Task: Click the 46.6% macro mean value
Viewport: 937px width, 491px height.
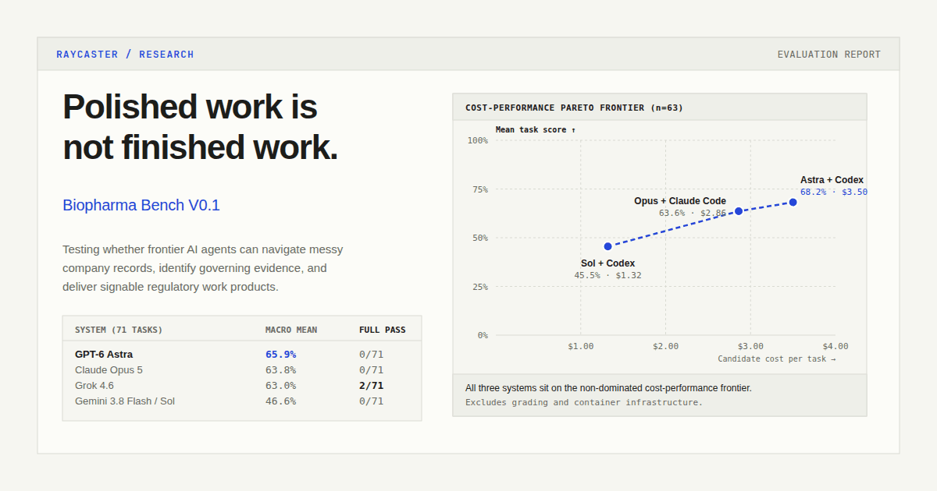Action: pos(280,401)
